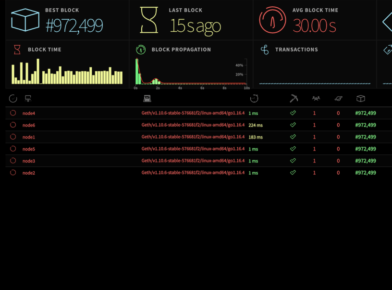This screenshot has width=392, height=290.
Task: Click the Block Propagation icon
Action: tap(141, 50)
